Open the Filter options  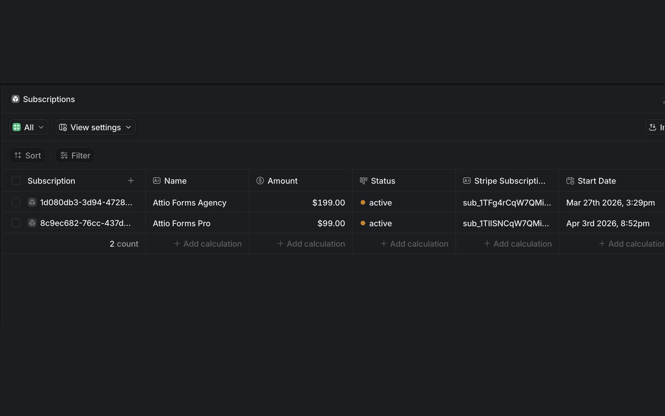(x=75, y=155)
